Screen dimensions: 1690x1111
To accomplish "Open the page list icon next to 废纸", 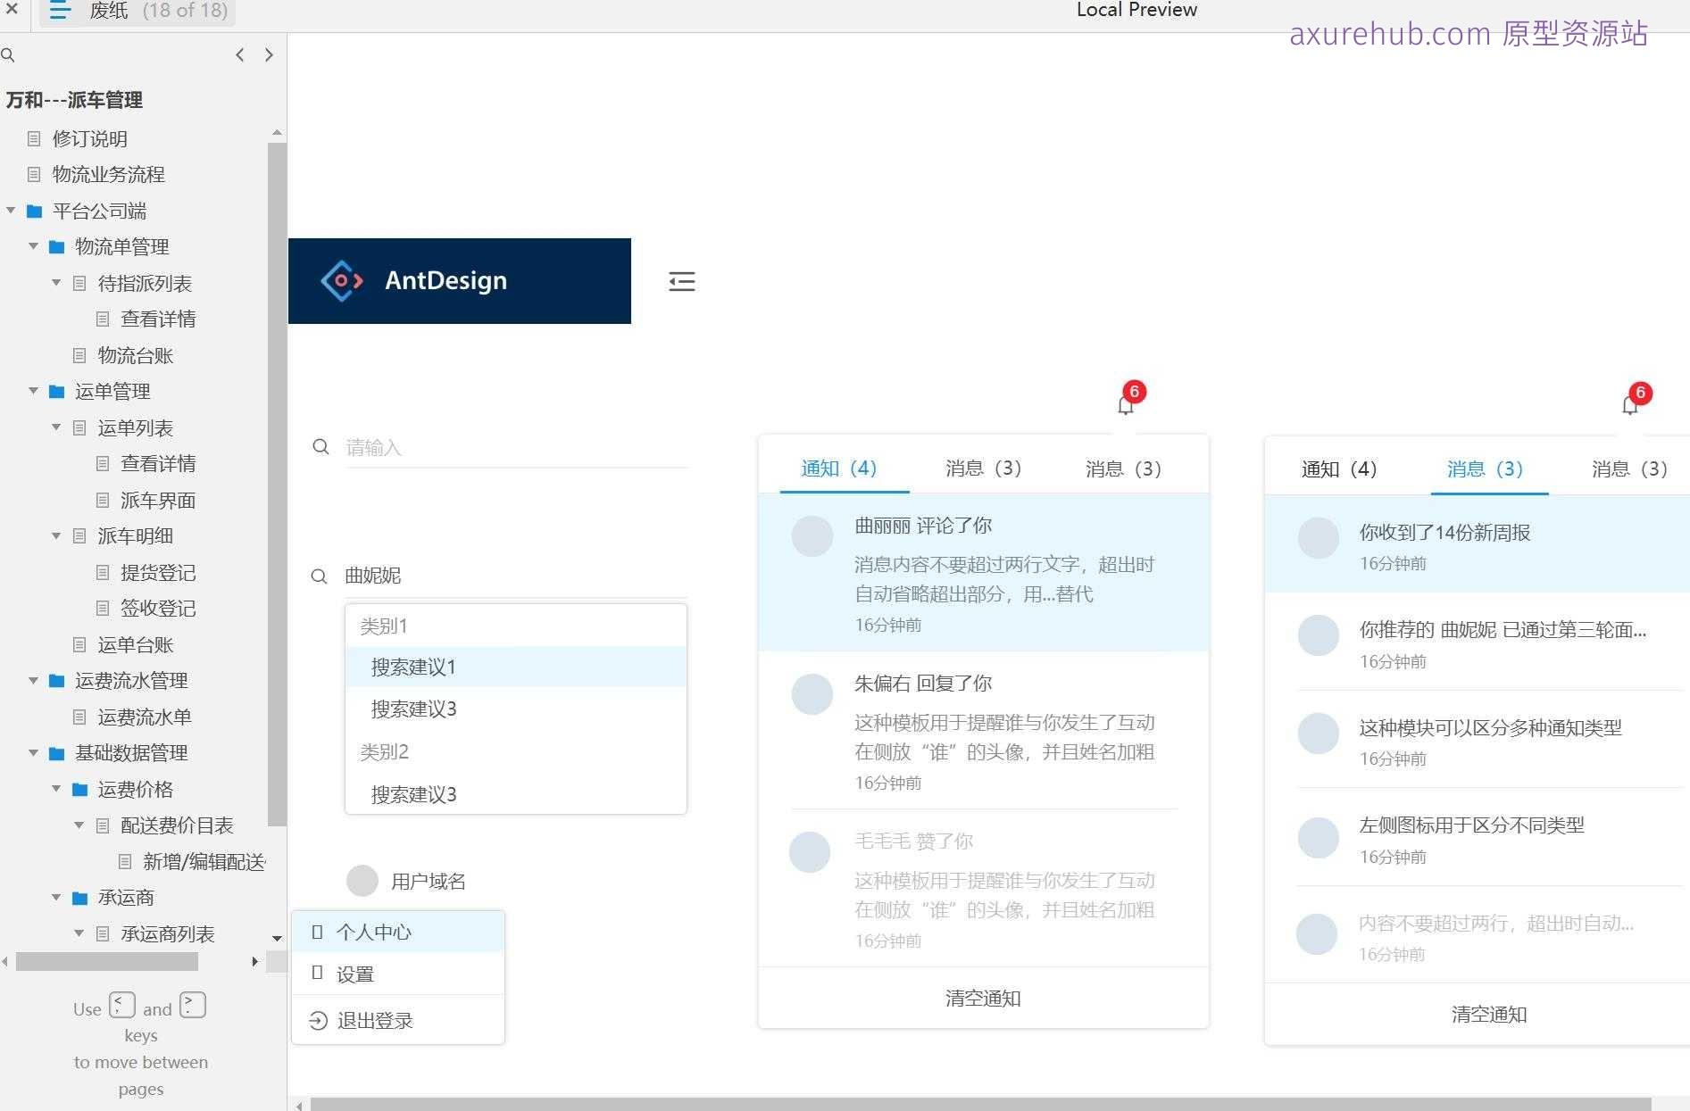I will (59, 11).
